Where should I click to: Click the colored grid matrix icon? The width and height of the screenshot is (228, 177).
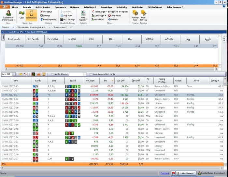tap(33, 74)
